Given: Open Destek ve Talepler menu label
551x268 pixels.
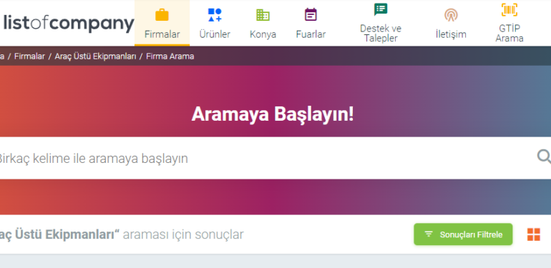Looking at the screenshot, I should tap(381, 34).
